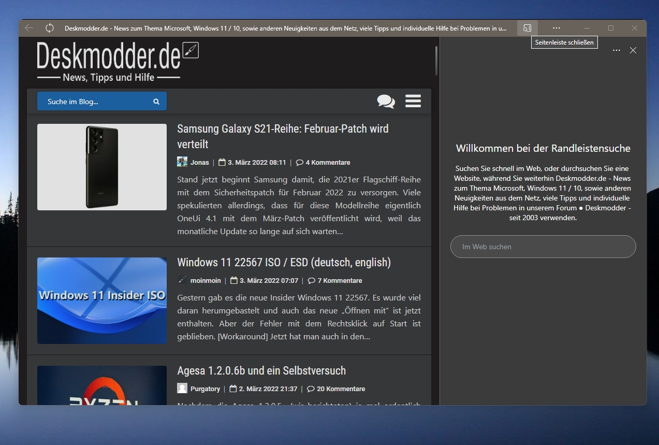Screen dimensions: 659x445
Task: Click the page vertical scrollbar thumb
Action: click(436, 61)
